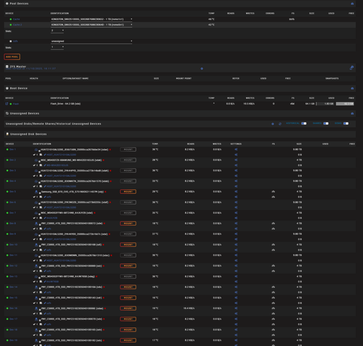The height and width of the screenshot is (346, 363).
Task: Click Cache temperature 46 °C
Action: pyautogui.click(x=212, y=19)
